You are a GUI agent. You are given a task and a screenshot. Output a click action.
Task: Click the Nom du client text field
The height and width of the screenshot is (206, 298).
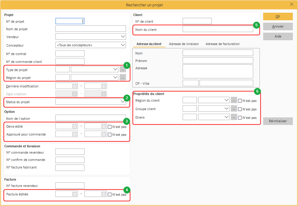218,29
